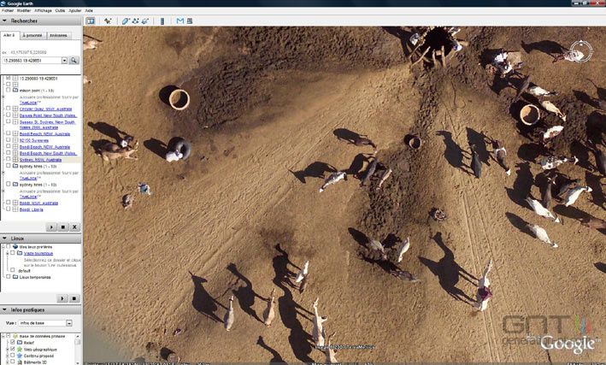This screenshot has width=606, height=365.
Task: Open the search history dropdown arrow
Action: [65, 61]
